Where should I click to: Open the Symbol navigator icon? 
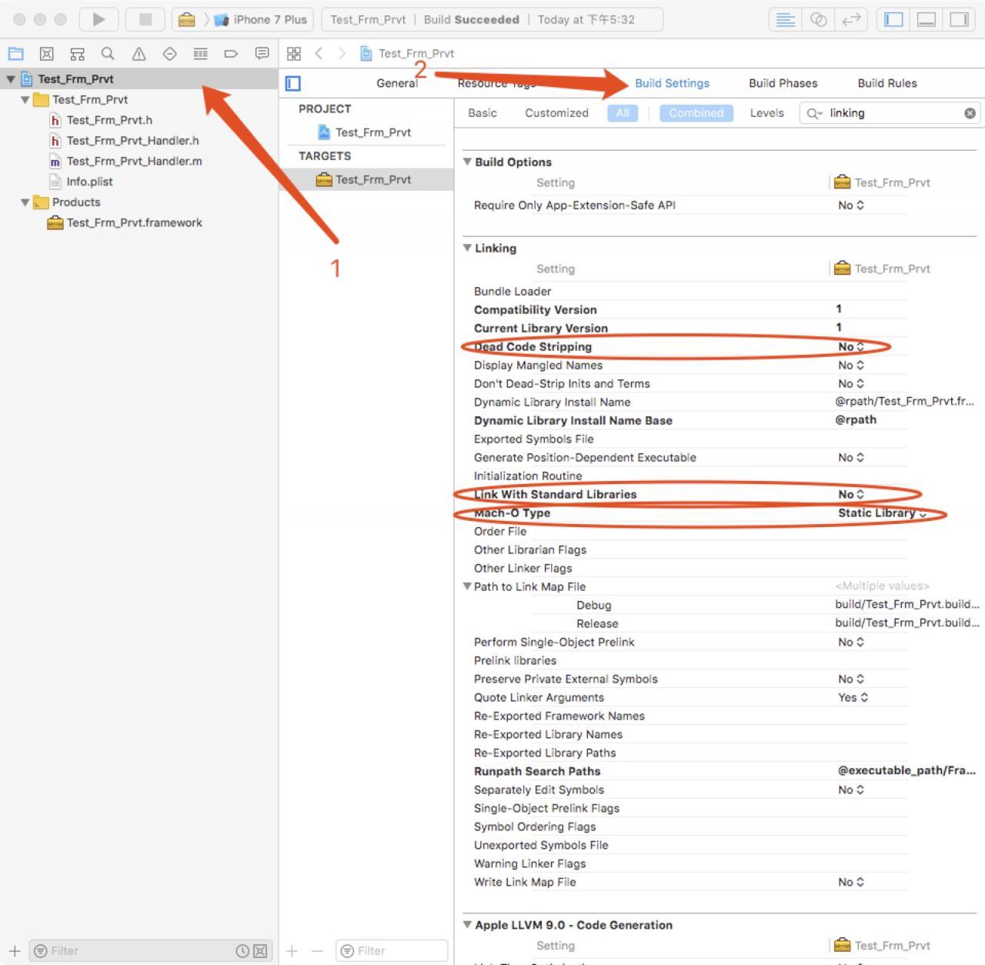pyautogui.click(x=77, y=53)
